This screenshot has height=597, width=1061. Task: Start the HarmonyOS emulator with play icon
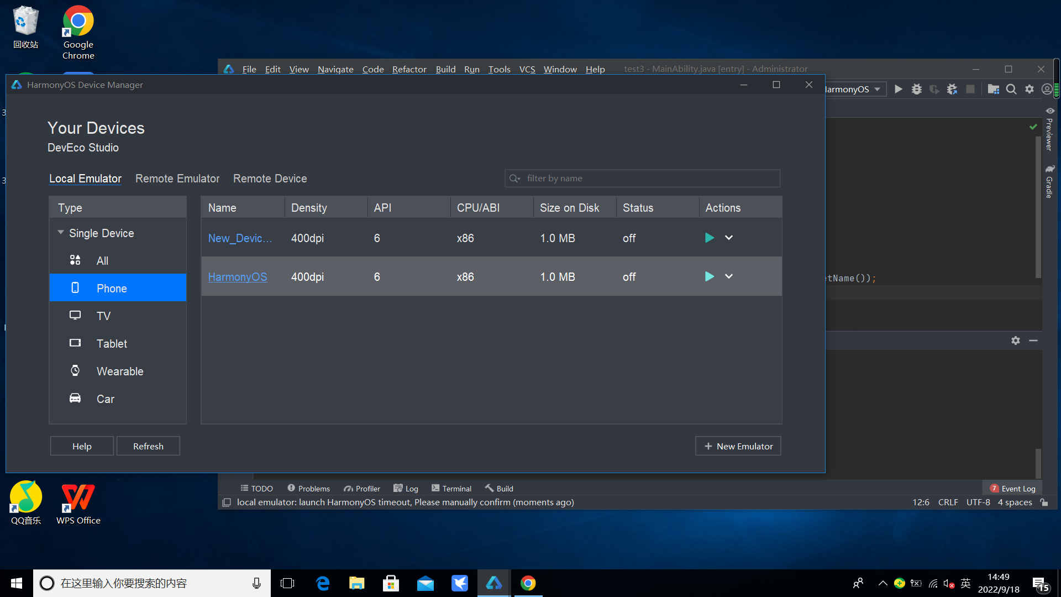tap(710, 277)
